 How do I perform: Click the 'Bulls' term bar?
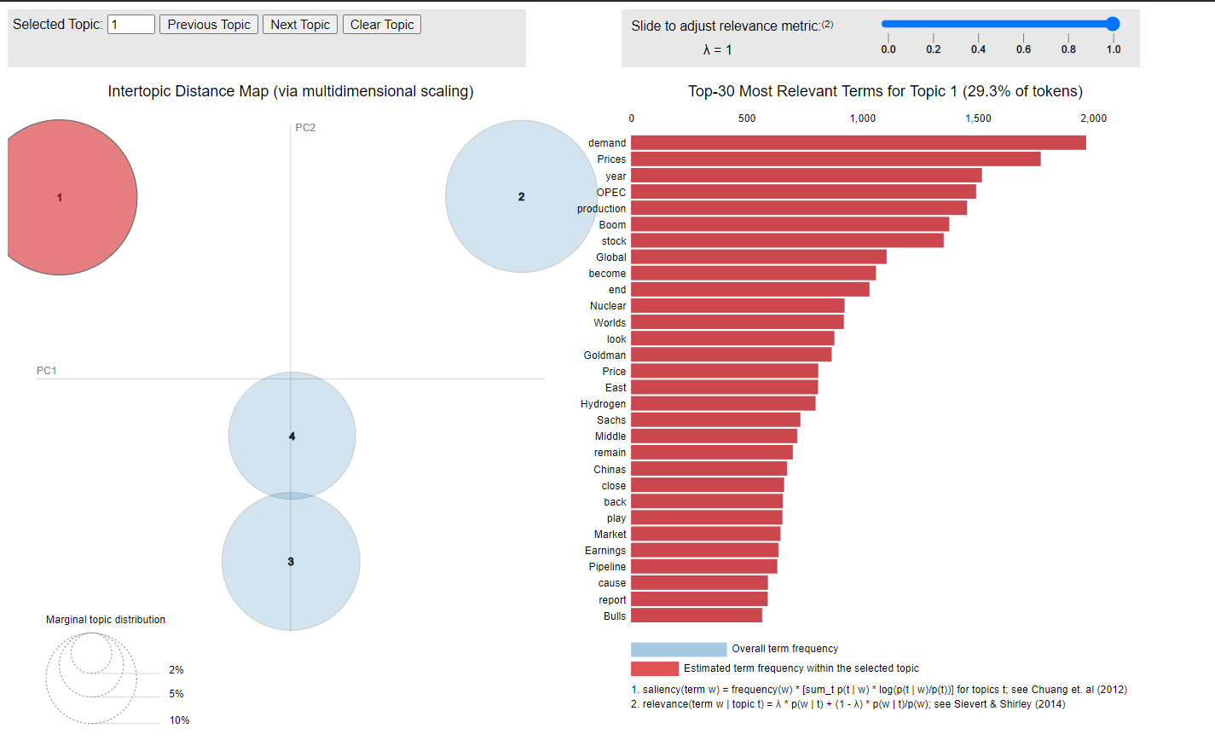(697, 616)
